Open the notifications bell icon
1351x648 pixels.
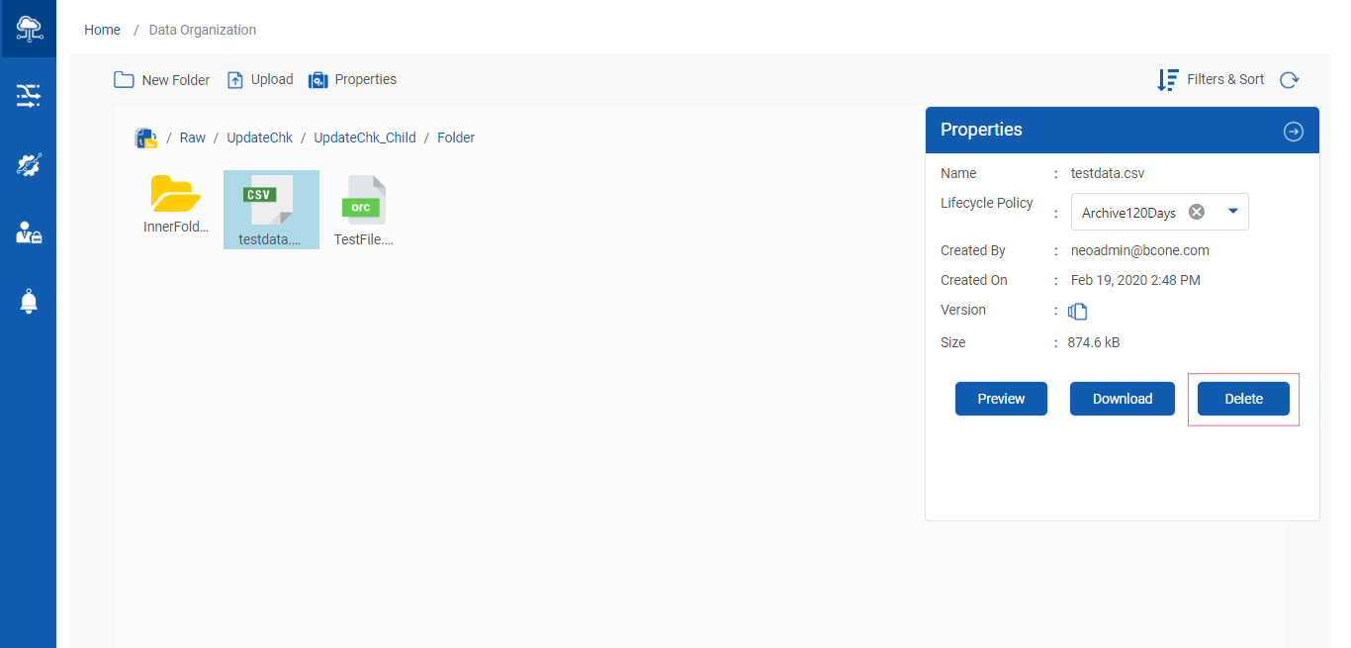click(29, 302)
